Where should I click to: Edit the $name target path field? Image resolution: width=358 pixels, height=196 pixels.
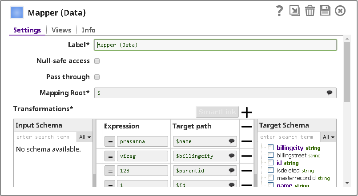pyautogui.click(x=205, y=141)
